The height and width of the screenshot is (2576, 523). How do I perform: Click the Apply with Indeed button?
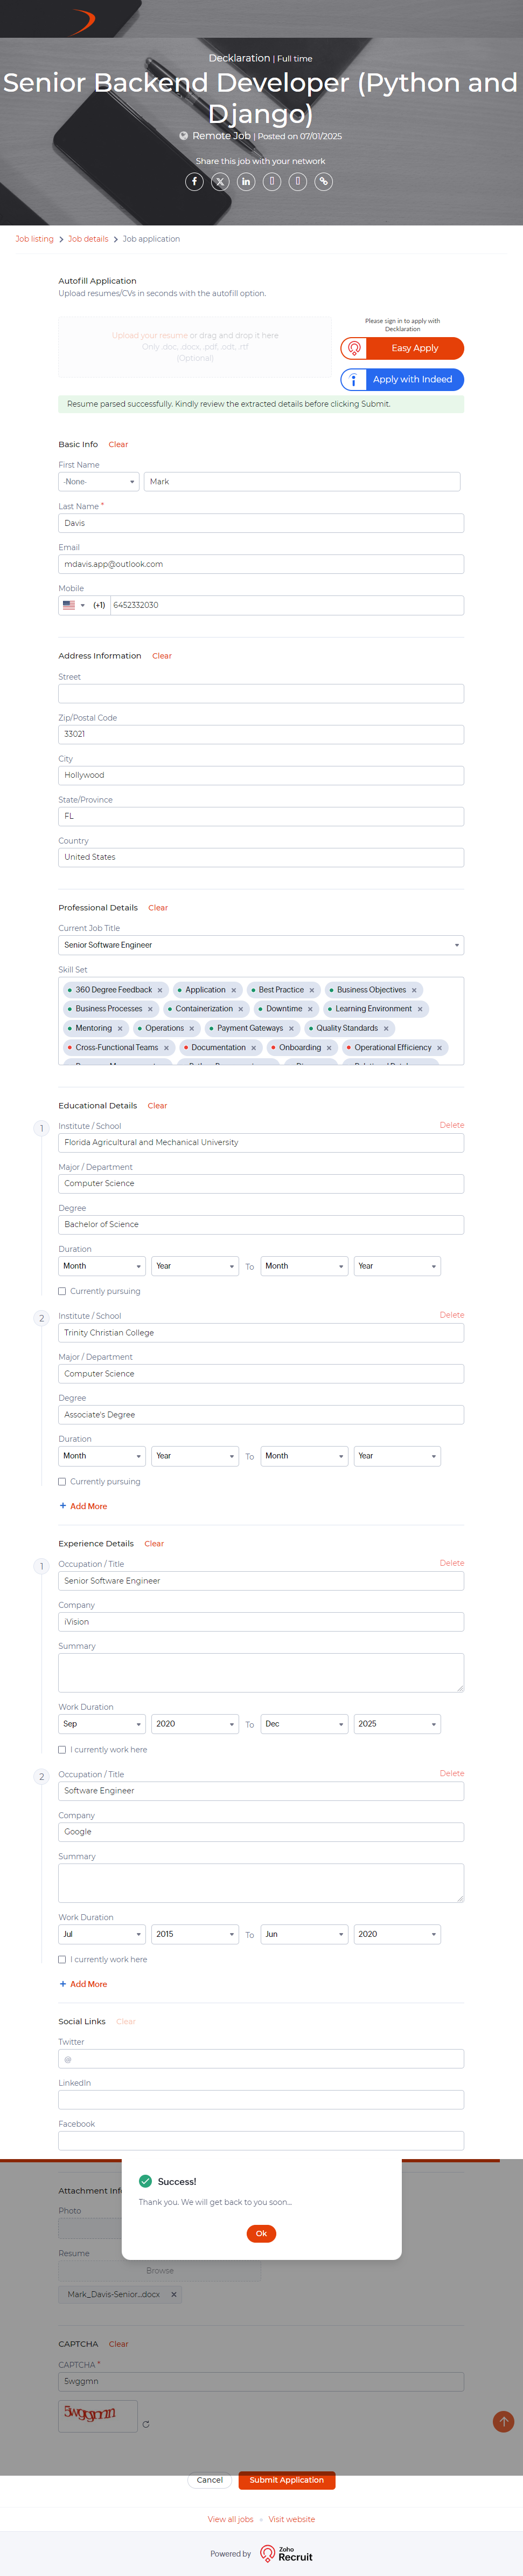(402, 380)
